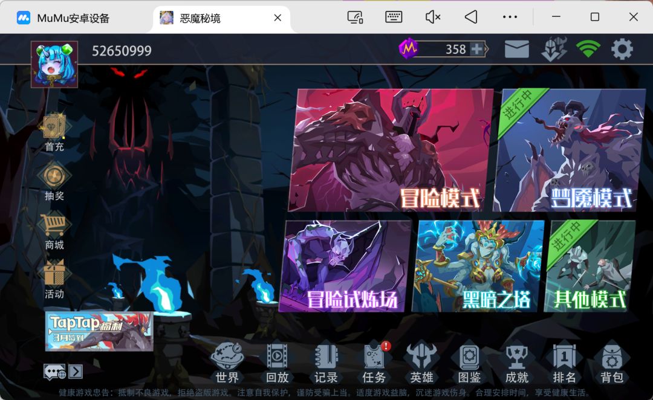Screen dimensions: 653x400
Task: Click the MuMu back triangle icon
Action: tap(471, 17)
